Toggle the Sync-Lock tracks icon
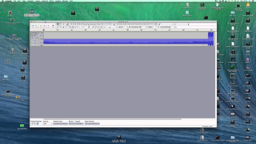Image resolution: width=256 pixels, height=144 pixels. pos(89,27)
